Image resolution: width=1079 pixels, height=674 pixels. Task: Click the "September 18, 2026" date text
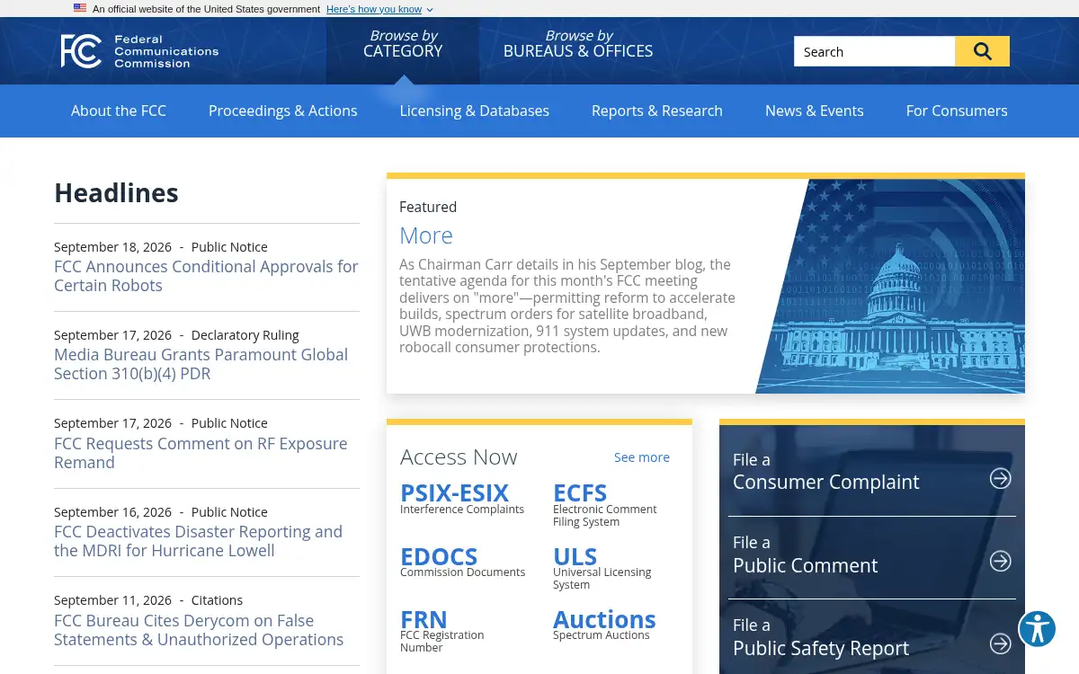[112, 247]
